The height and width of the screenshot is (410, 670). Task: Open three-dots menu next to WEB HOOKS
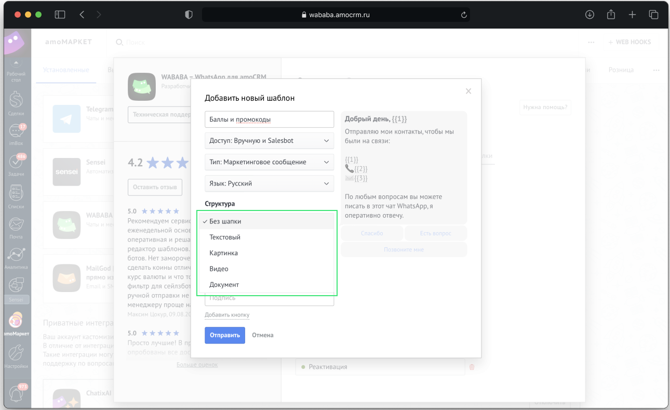[591, 42]
